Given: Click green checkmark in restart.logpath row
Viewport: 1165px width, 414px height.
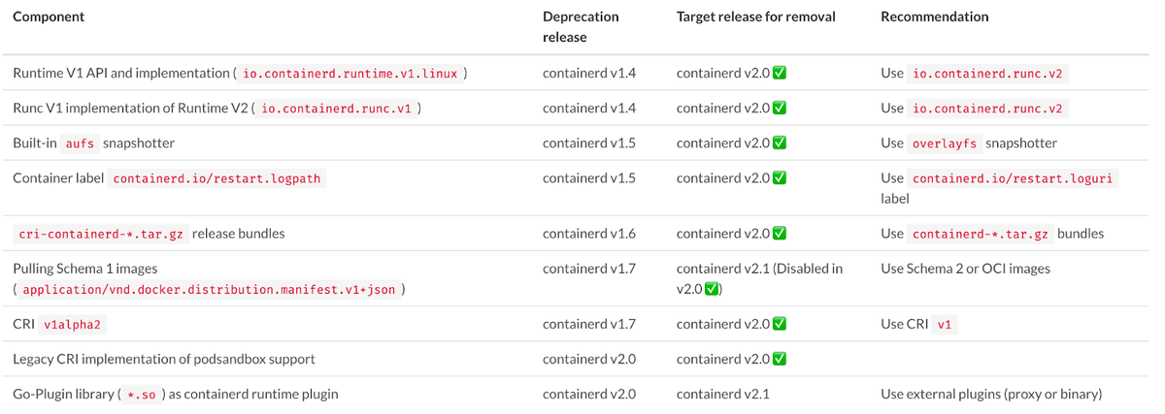Looking at the screenshot, I should click(x=780, y=178).
